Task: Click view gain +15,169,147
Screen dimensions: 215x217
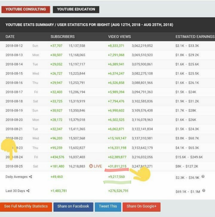Action: pyautogui.click(x=117, y=138)
